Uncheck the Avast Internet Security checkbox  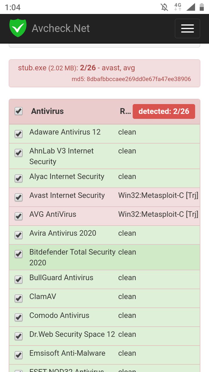click(19, 197)
